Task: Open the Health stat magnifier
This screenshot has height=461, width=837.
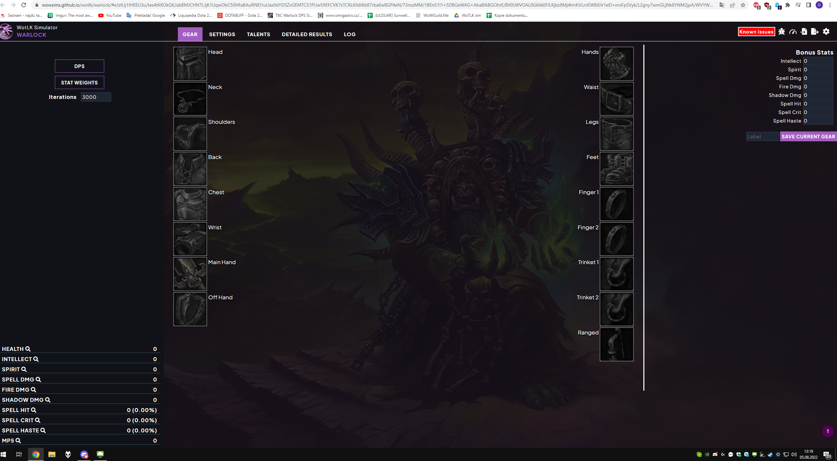Action: click(28, 349)
